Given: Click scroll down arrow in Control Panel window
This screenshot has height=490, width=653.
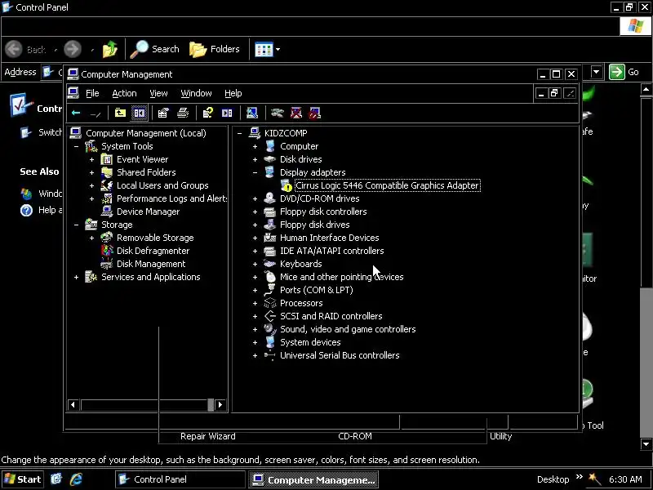Looking at the screenshot, I should [646, 443].
